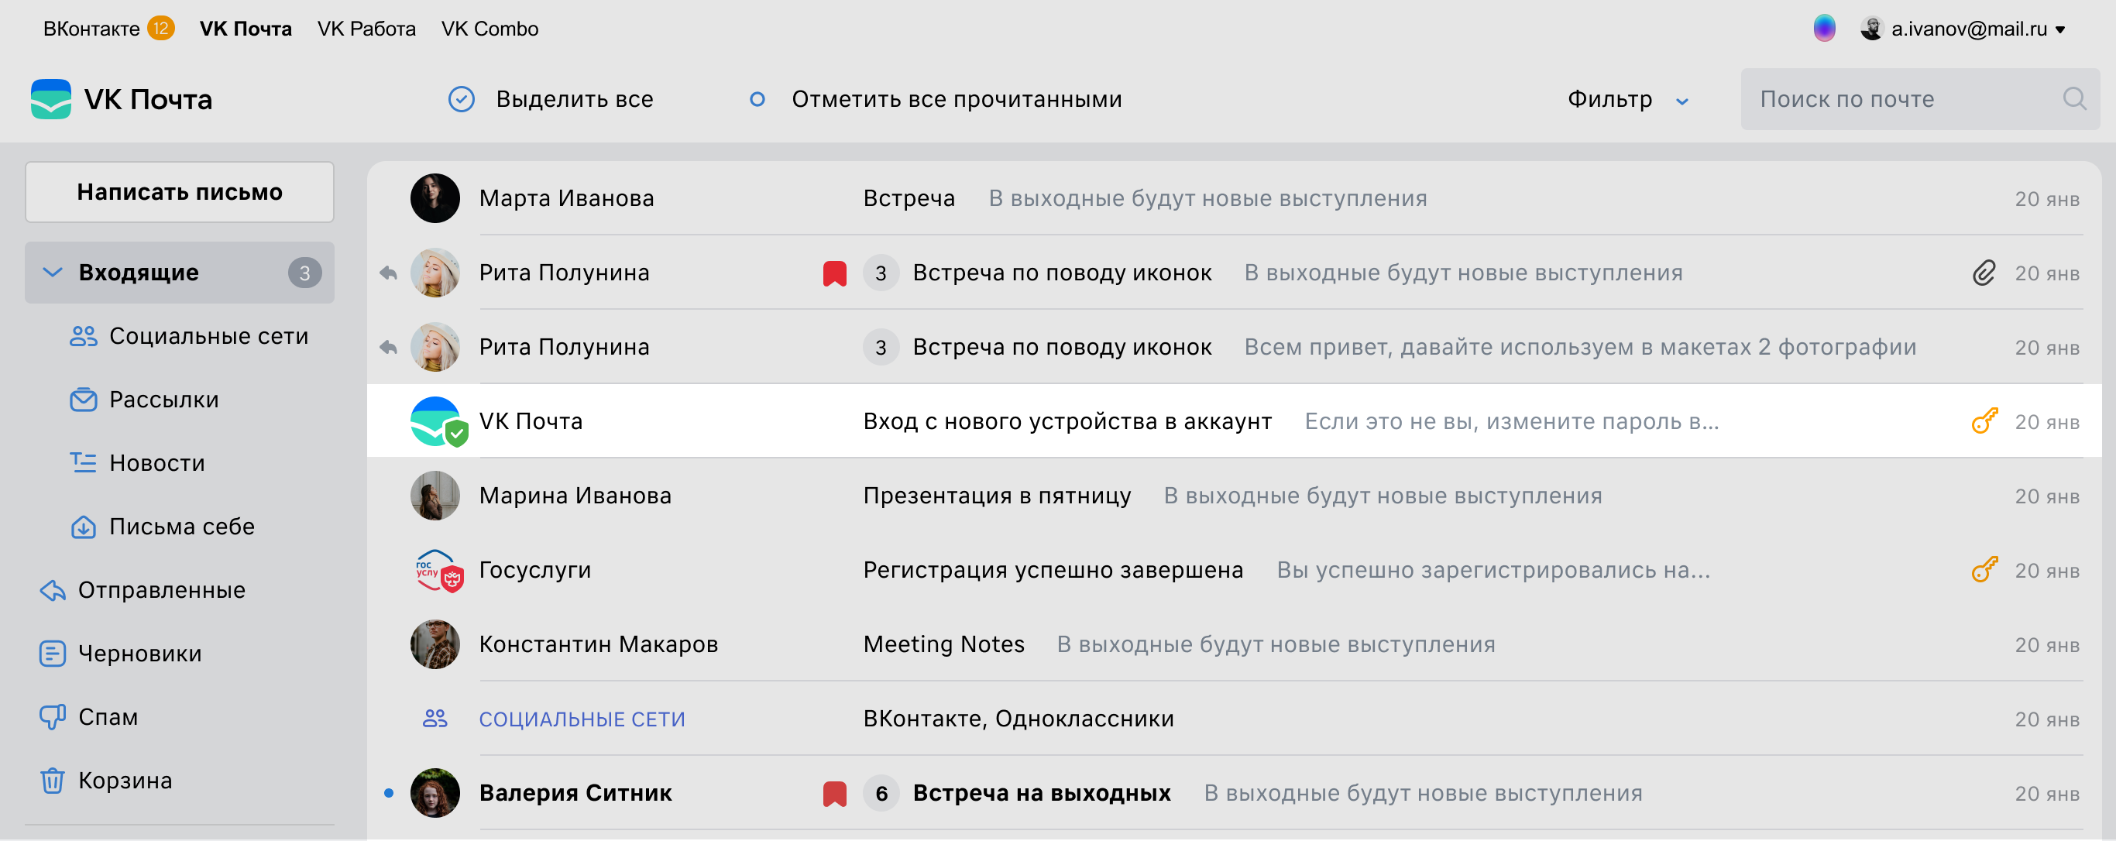Image resolution: width=2116 pixels, height=841 pixels.
Task: Open the Отправленные folder
Action: coord(162,591)
